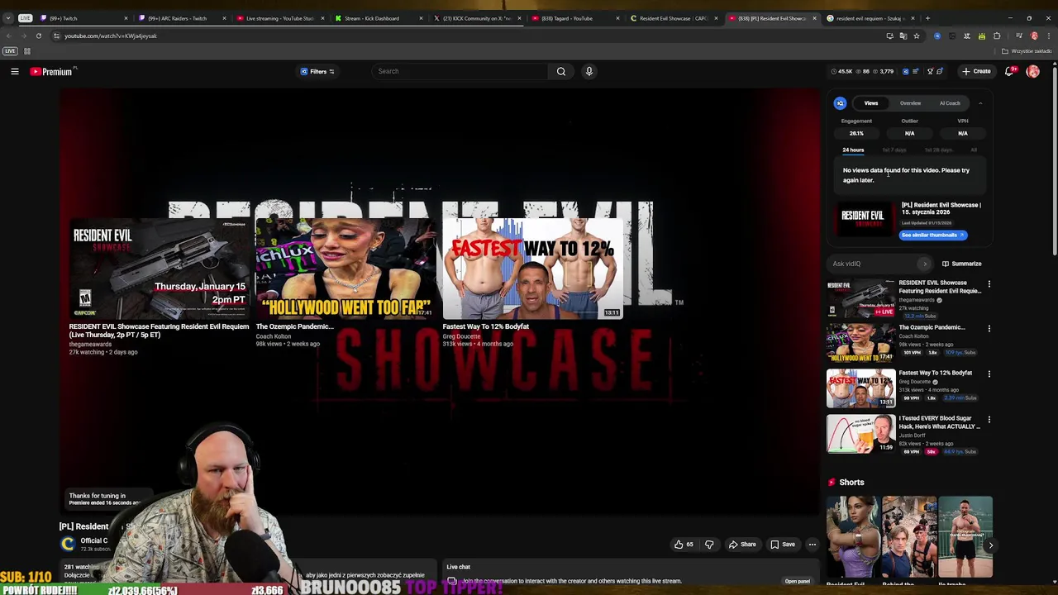Switch to the ARC Raiders Twitch tab
Screen dimensions: 1058x595
pyautogui.click(x=184, y=18)
